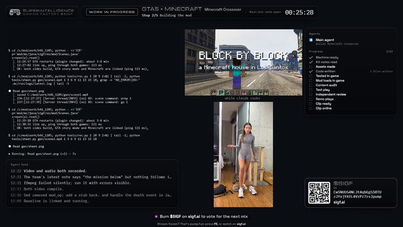Click sigf.ai in the Stream frozen note
The height and width of the screenshot is (227, 403).
(241, 224)
